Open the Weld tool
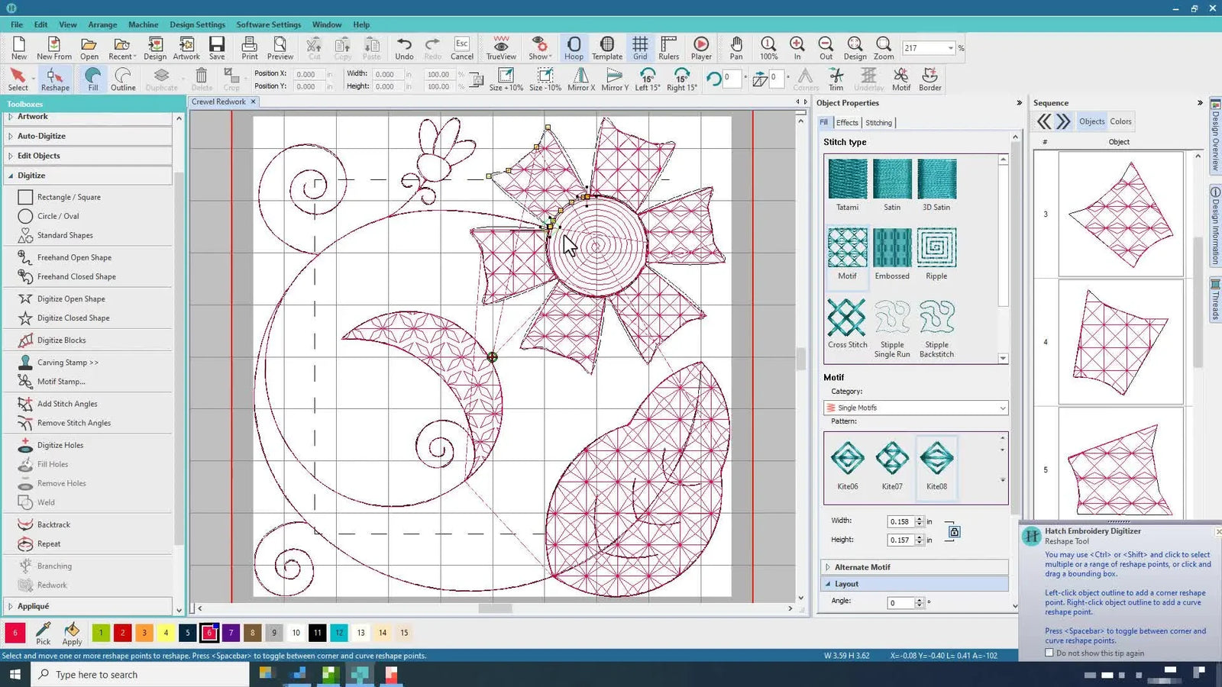This screenshot has width=1222, height=687. tap(46, 502)
